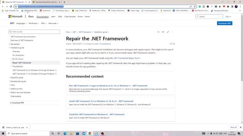The width and height of the screenshot is (243, 136).
Task: Open Install .NET Framework 3.5 recommended link
Action: coord(101,101)
